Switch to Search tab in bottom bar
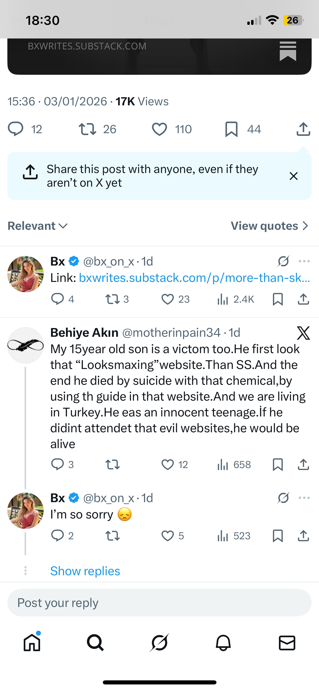Viewport: 319px width, 691px height. (95, 643)
